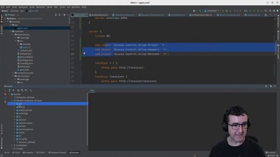Expand the coverage folder under base-service
280x157 pixels.
pos(15,38)
